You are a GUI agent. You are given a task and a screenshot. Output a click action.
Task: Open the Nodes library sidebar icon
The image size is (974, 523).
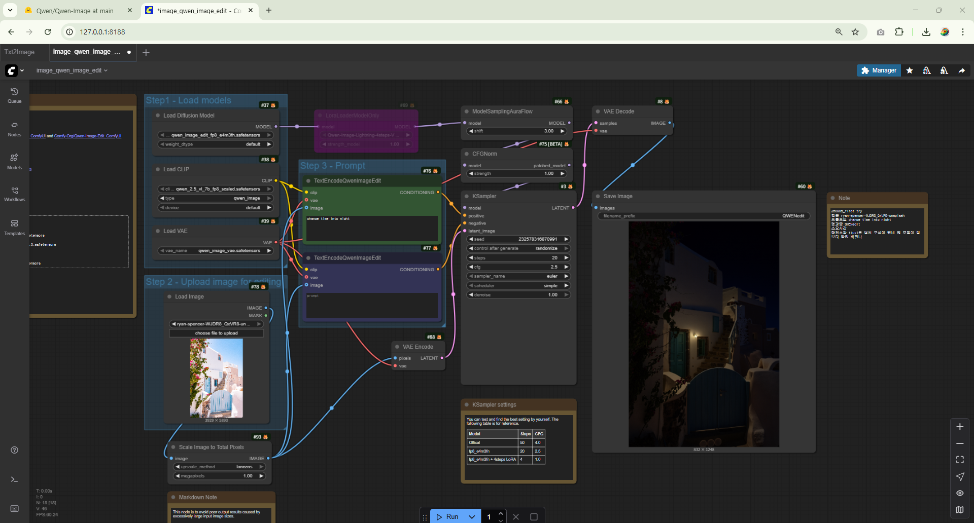pos(14,128)
